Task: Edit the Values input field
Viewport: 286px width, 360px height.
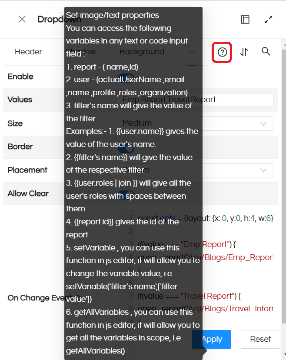Action: click(196, 100)
